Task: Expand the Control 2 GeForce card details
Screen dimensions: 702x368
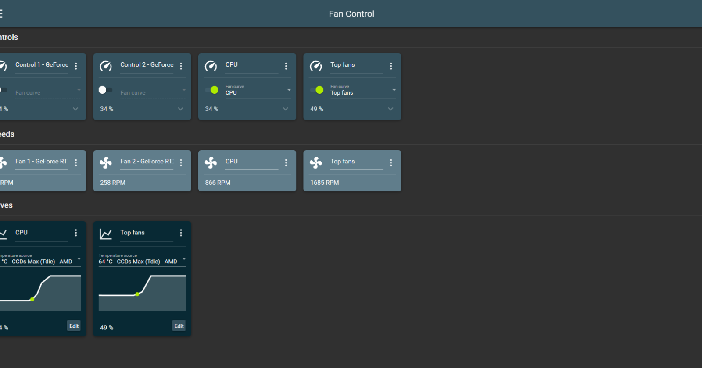Action: [181, 109]
